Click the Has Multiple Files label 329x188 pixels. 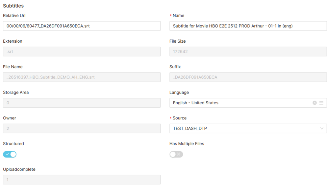(187, 144)
